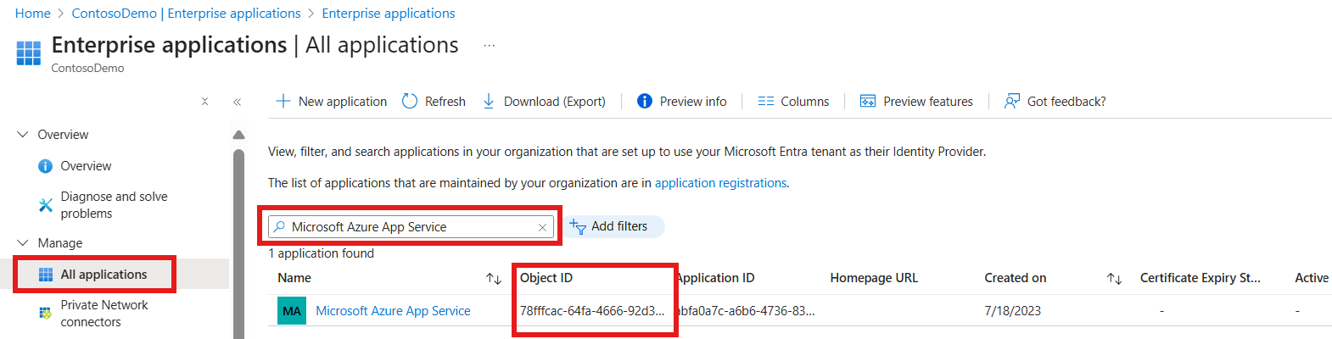1332x339 pixels.
Task: Select All applications in sidebar
Action: tap(93, 275)
